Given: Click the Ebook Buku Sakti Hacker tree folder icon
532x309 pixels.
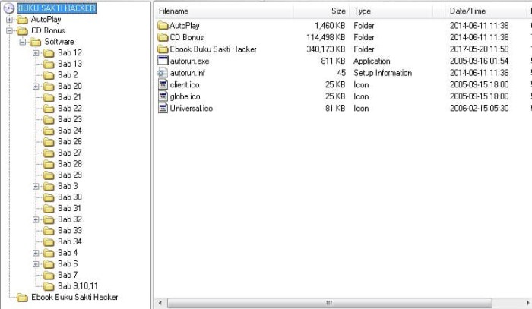Looking at the screenshot, I should 22,298.
